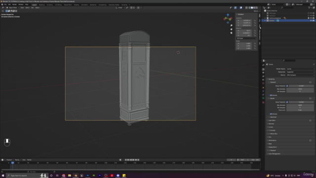Toggle Render Denoise checkbox
The width and height of the screenshot is (316, 178).
(271, 114)
